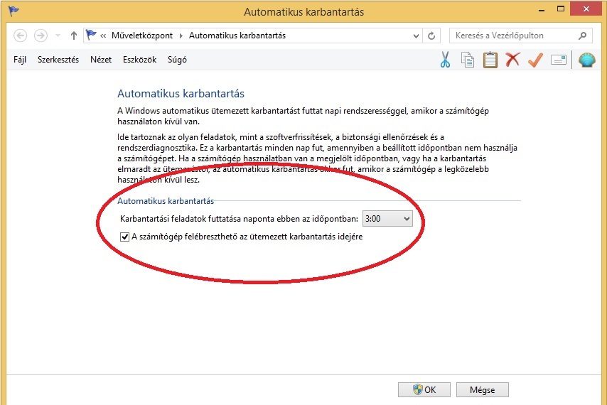Click the large Automatikus karbantartás heading
Screen dimensions: 607x405
pyautogui.click(x=181, y=94)
